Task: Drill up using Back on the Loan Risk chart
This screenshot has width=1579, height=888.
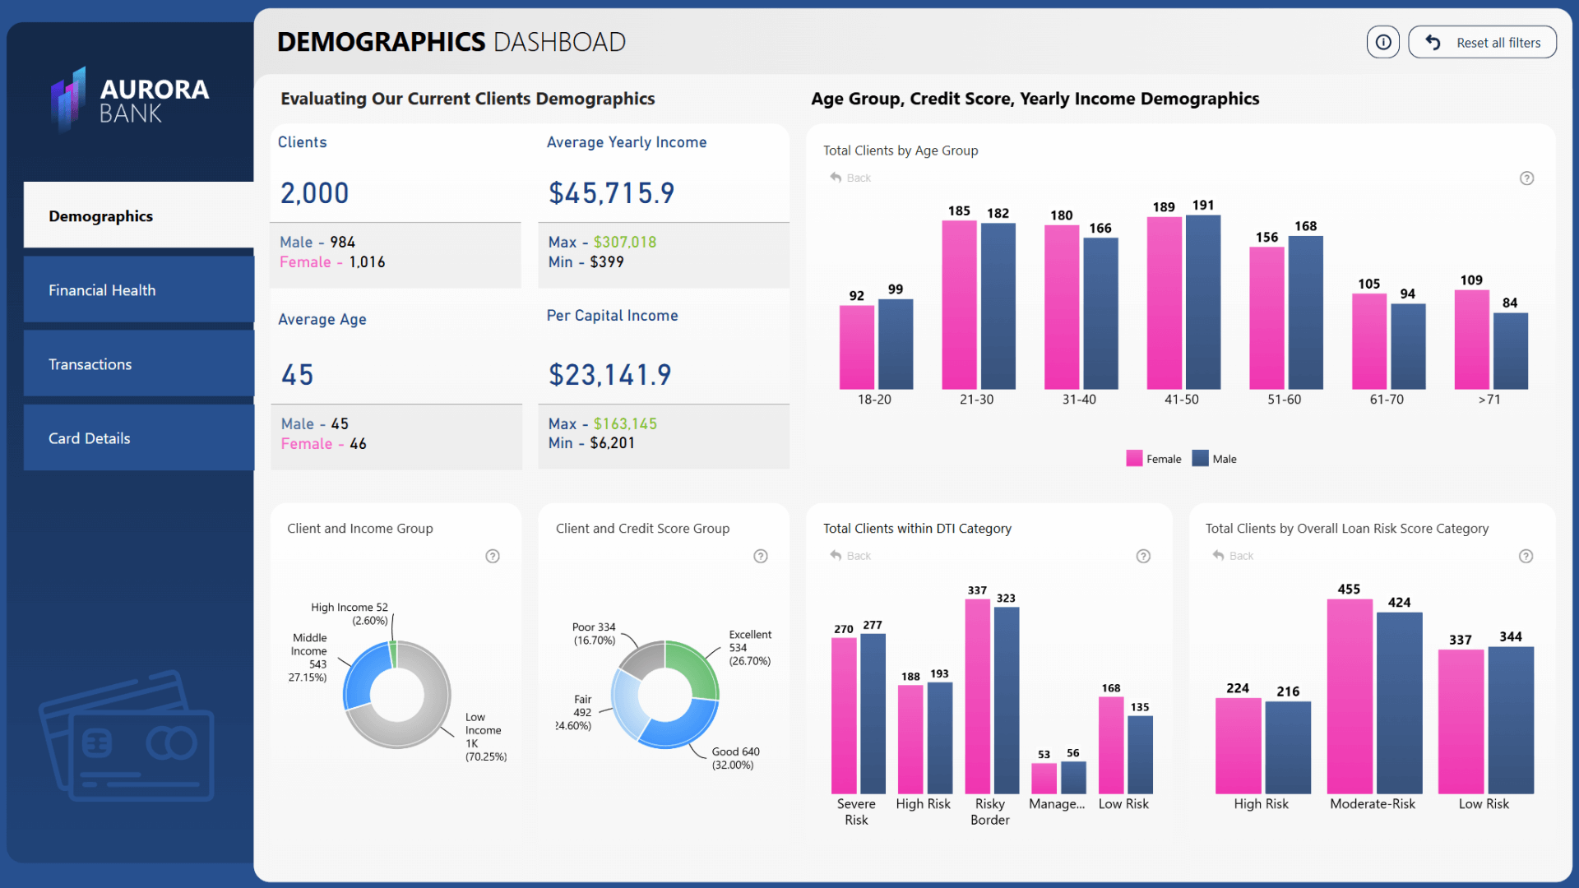Action: (x=1233, y=556)
